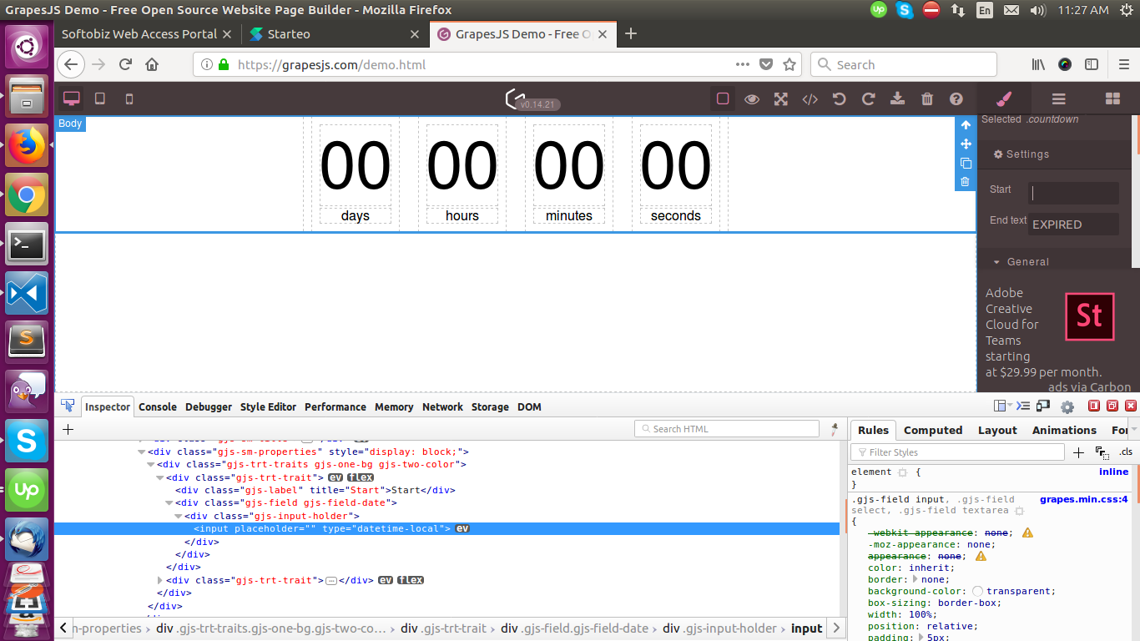Undo the last change
The height and width of the screenshot is (641, 1140).
pyautogui.click(x=839, y=98)
